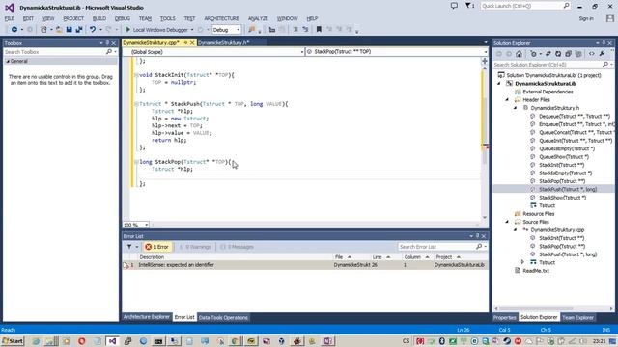
Task: Click the Properties wrench icon in Solution Explorer
Action: pos(602,54)
